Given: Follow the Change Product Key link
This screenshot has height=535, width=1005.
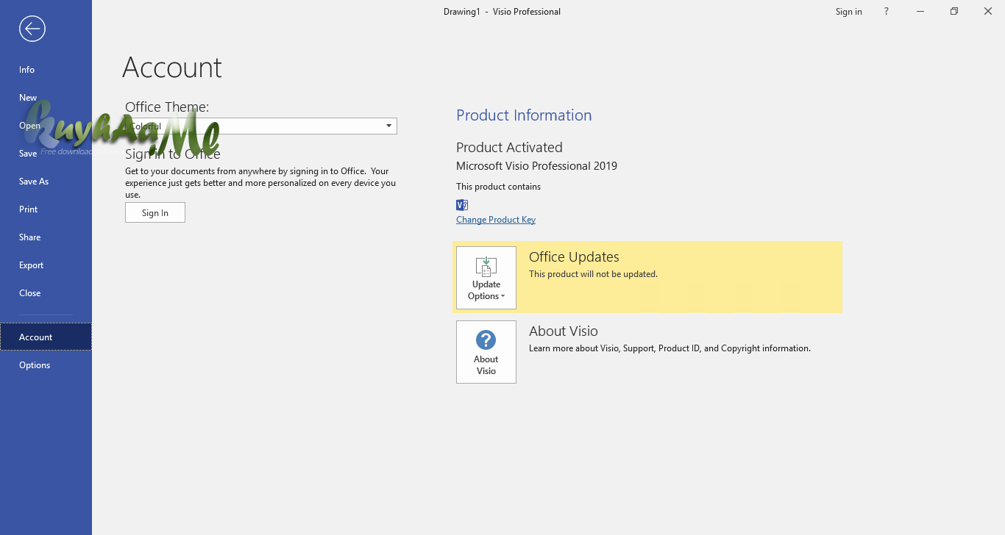Looking at the screenshot, I should (496, 220).
